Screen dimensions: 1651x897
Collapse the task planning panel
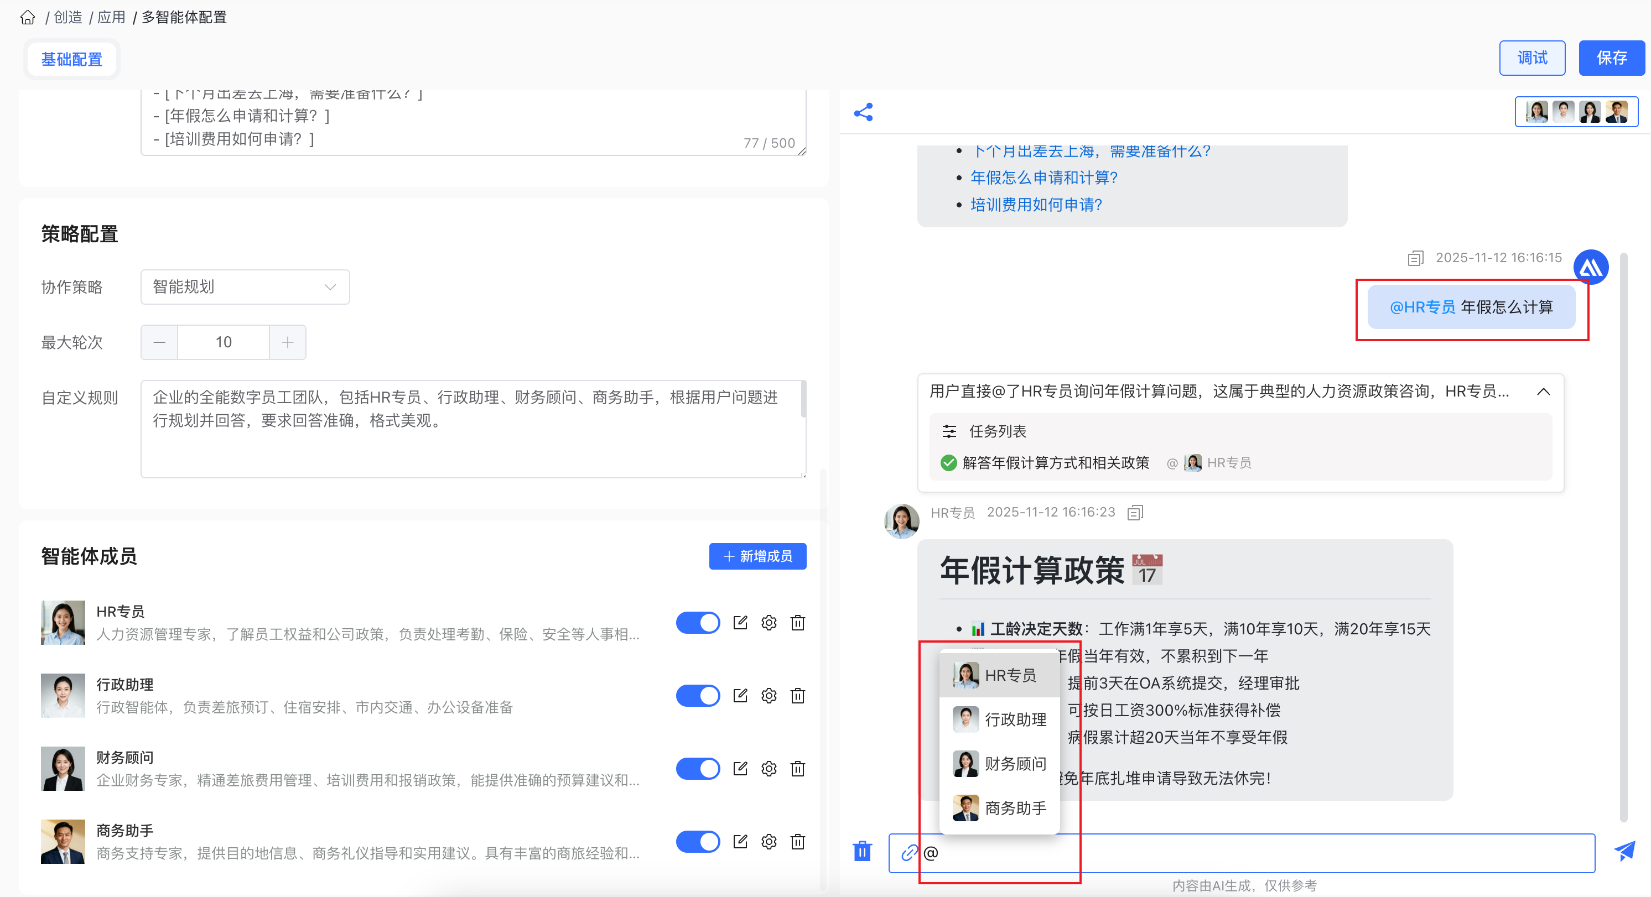[1543, 392]
